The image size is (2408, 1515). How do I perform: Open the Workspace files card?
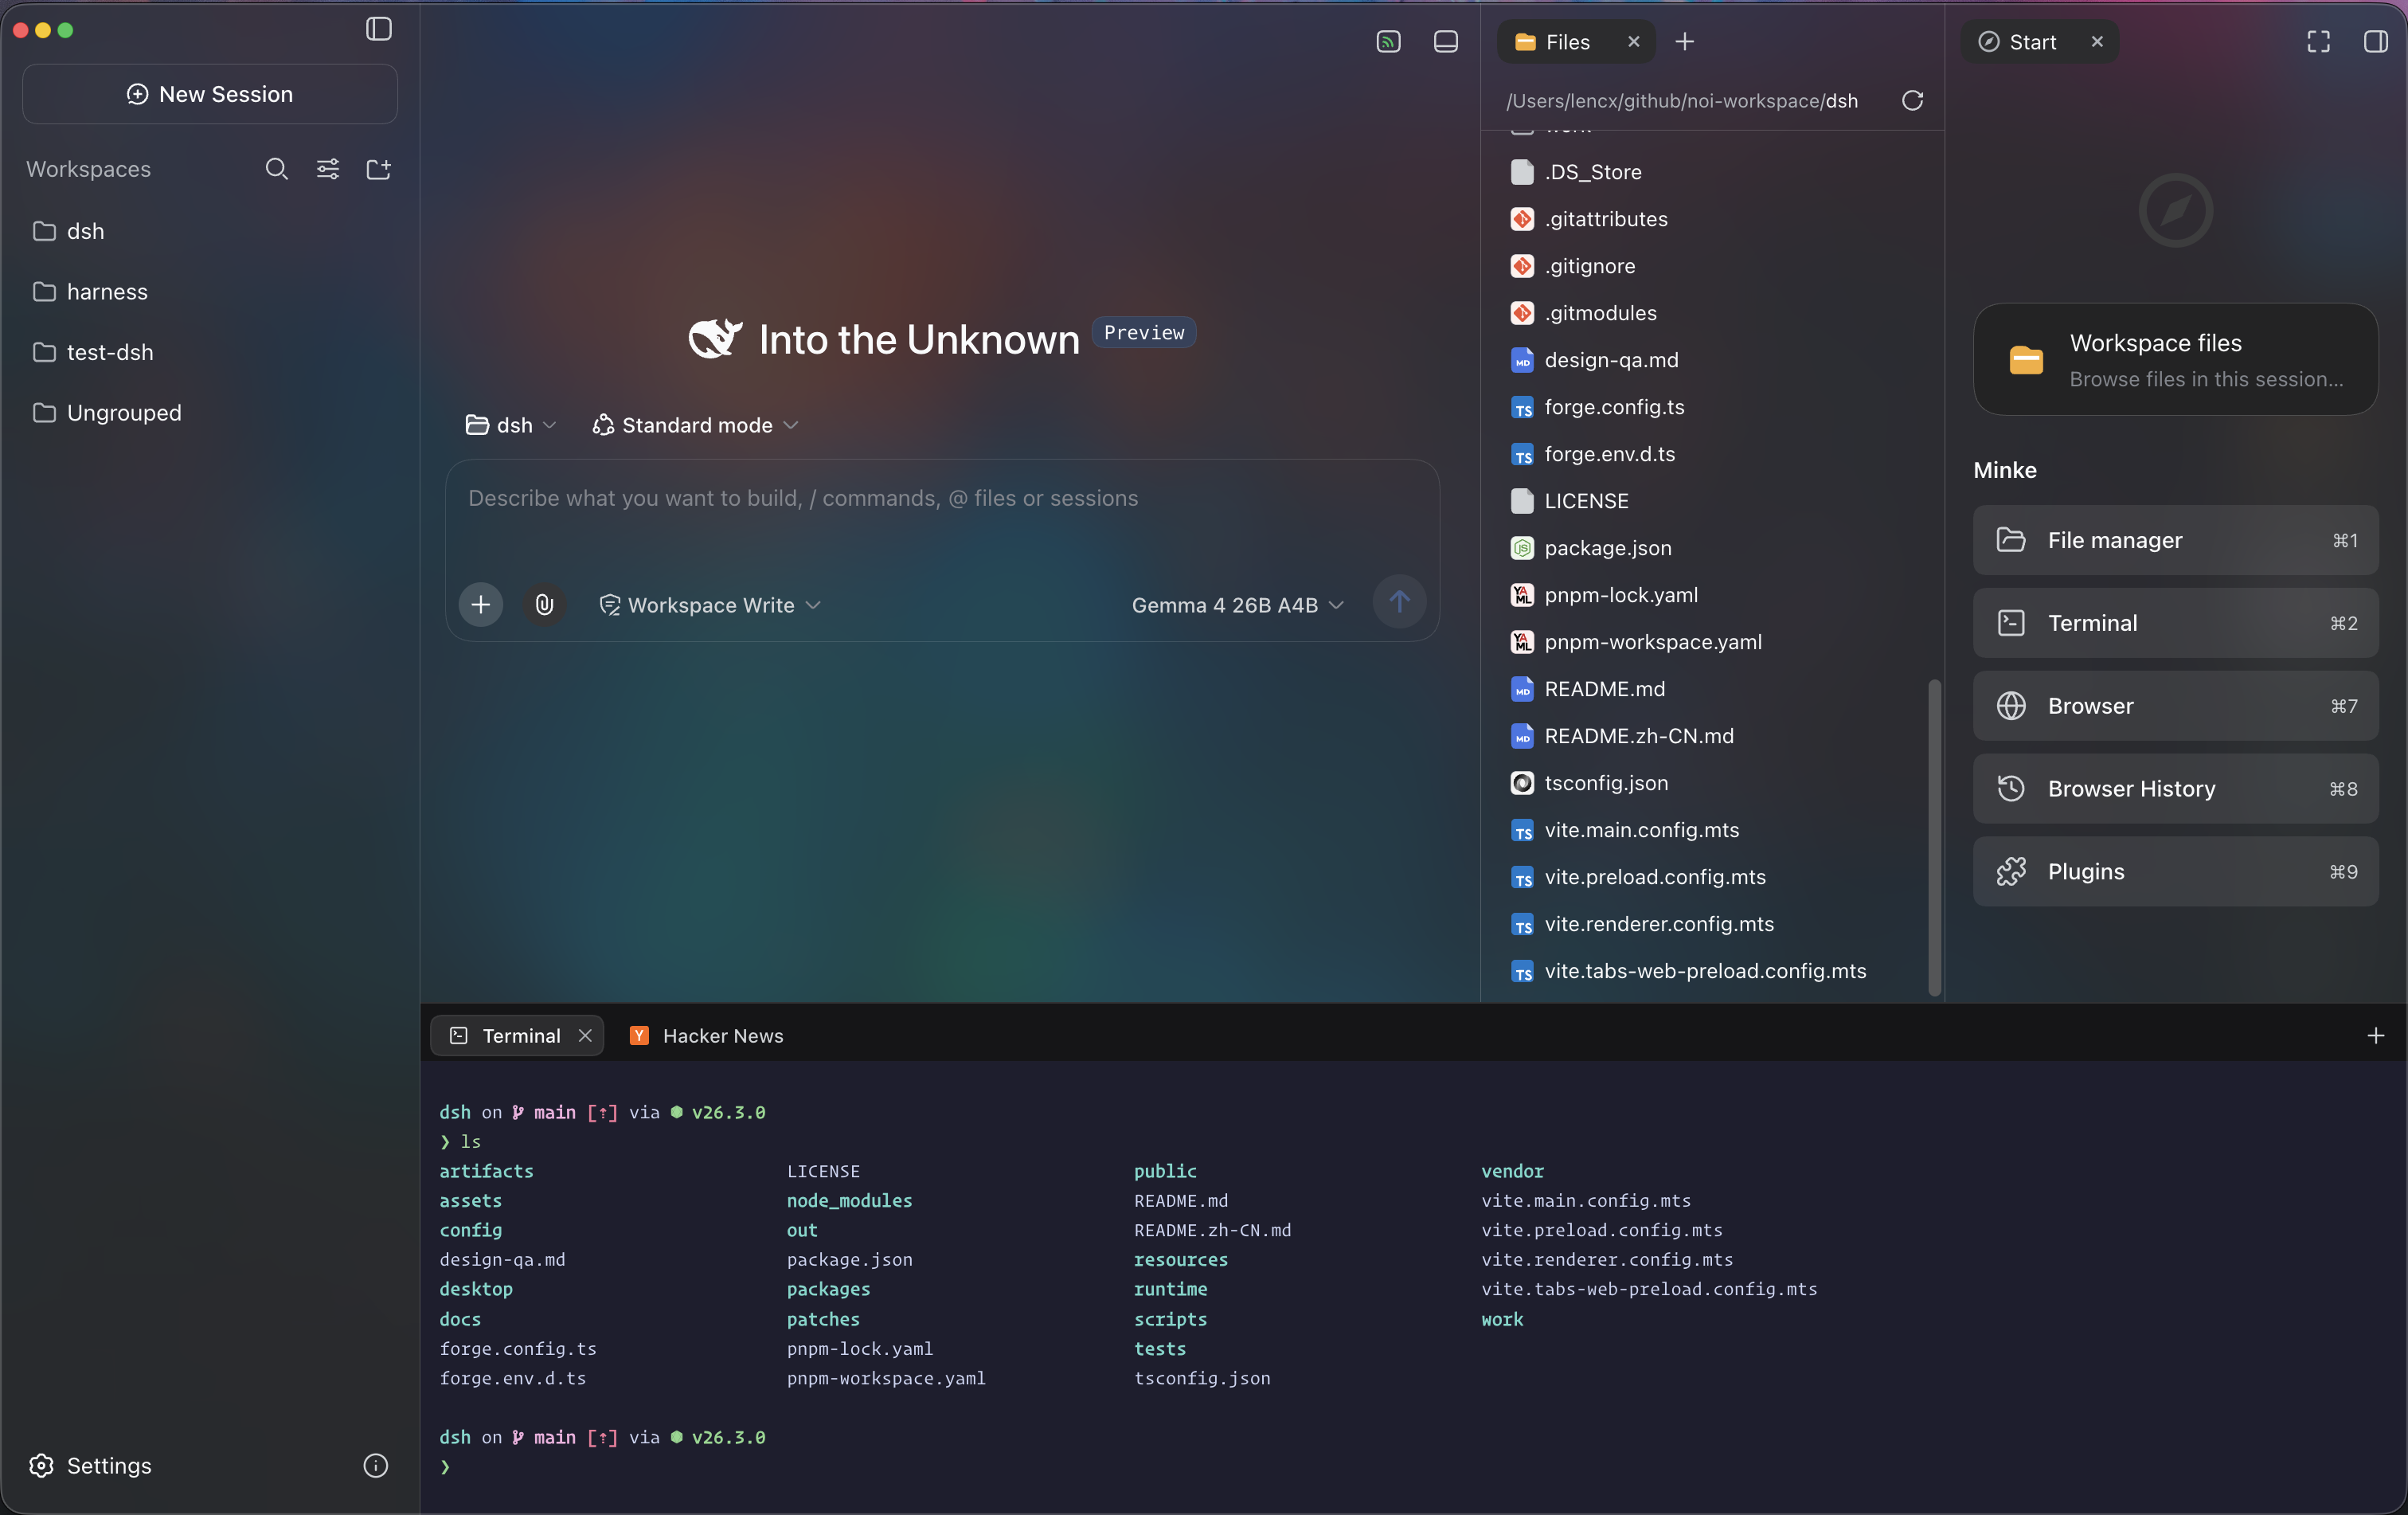click(2175, 359)
